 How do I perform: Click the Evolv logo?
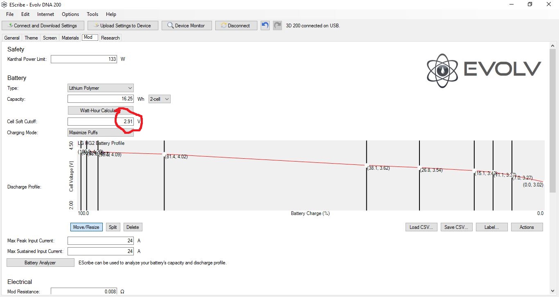[x=484, y=71]
